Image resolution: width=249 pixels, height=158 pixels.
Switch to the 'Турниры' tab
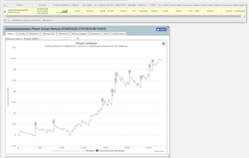point(22,34)
